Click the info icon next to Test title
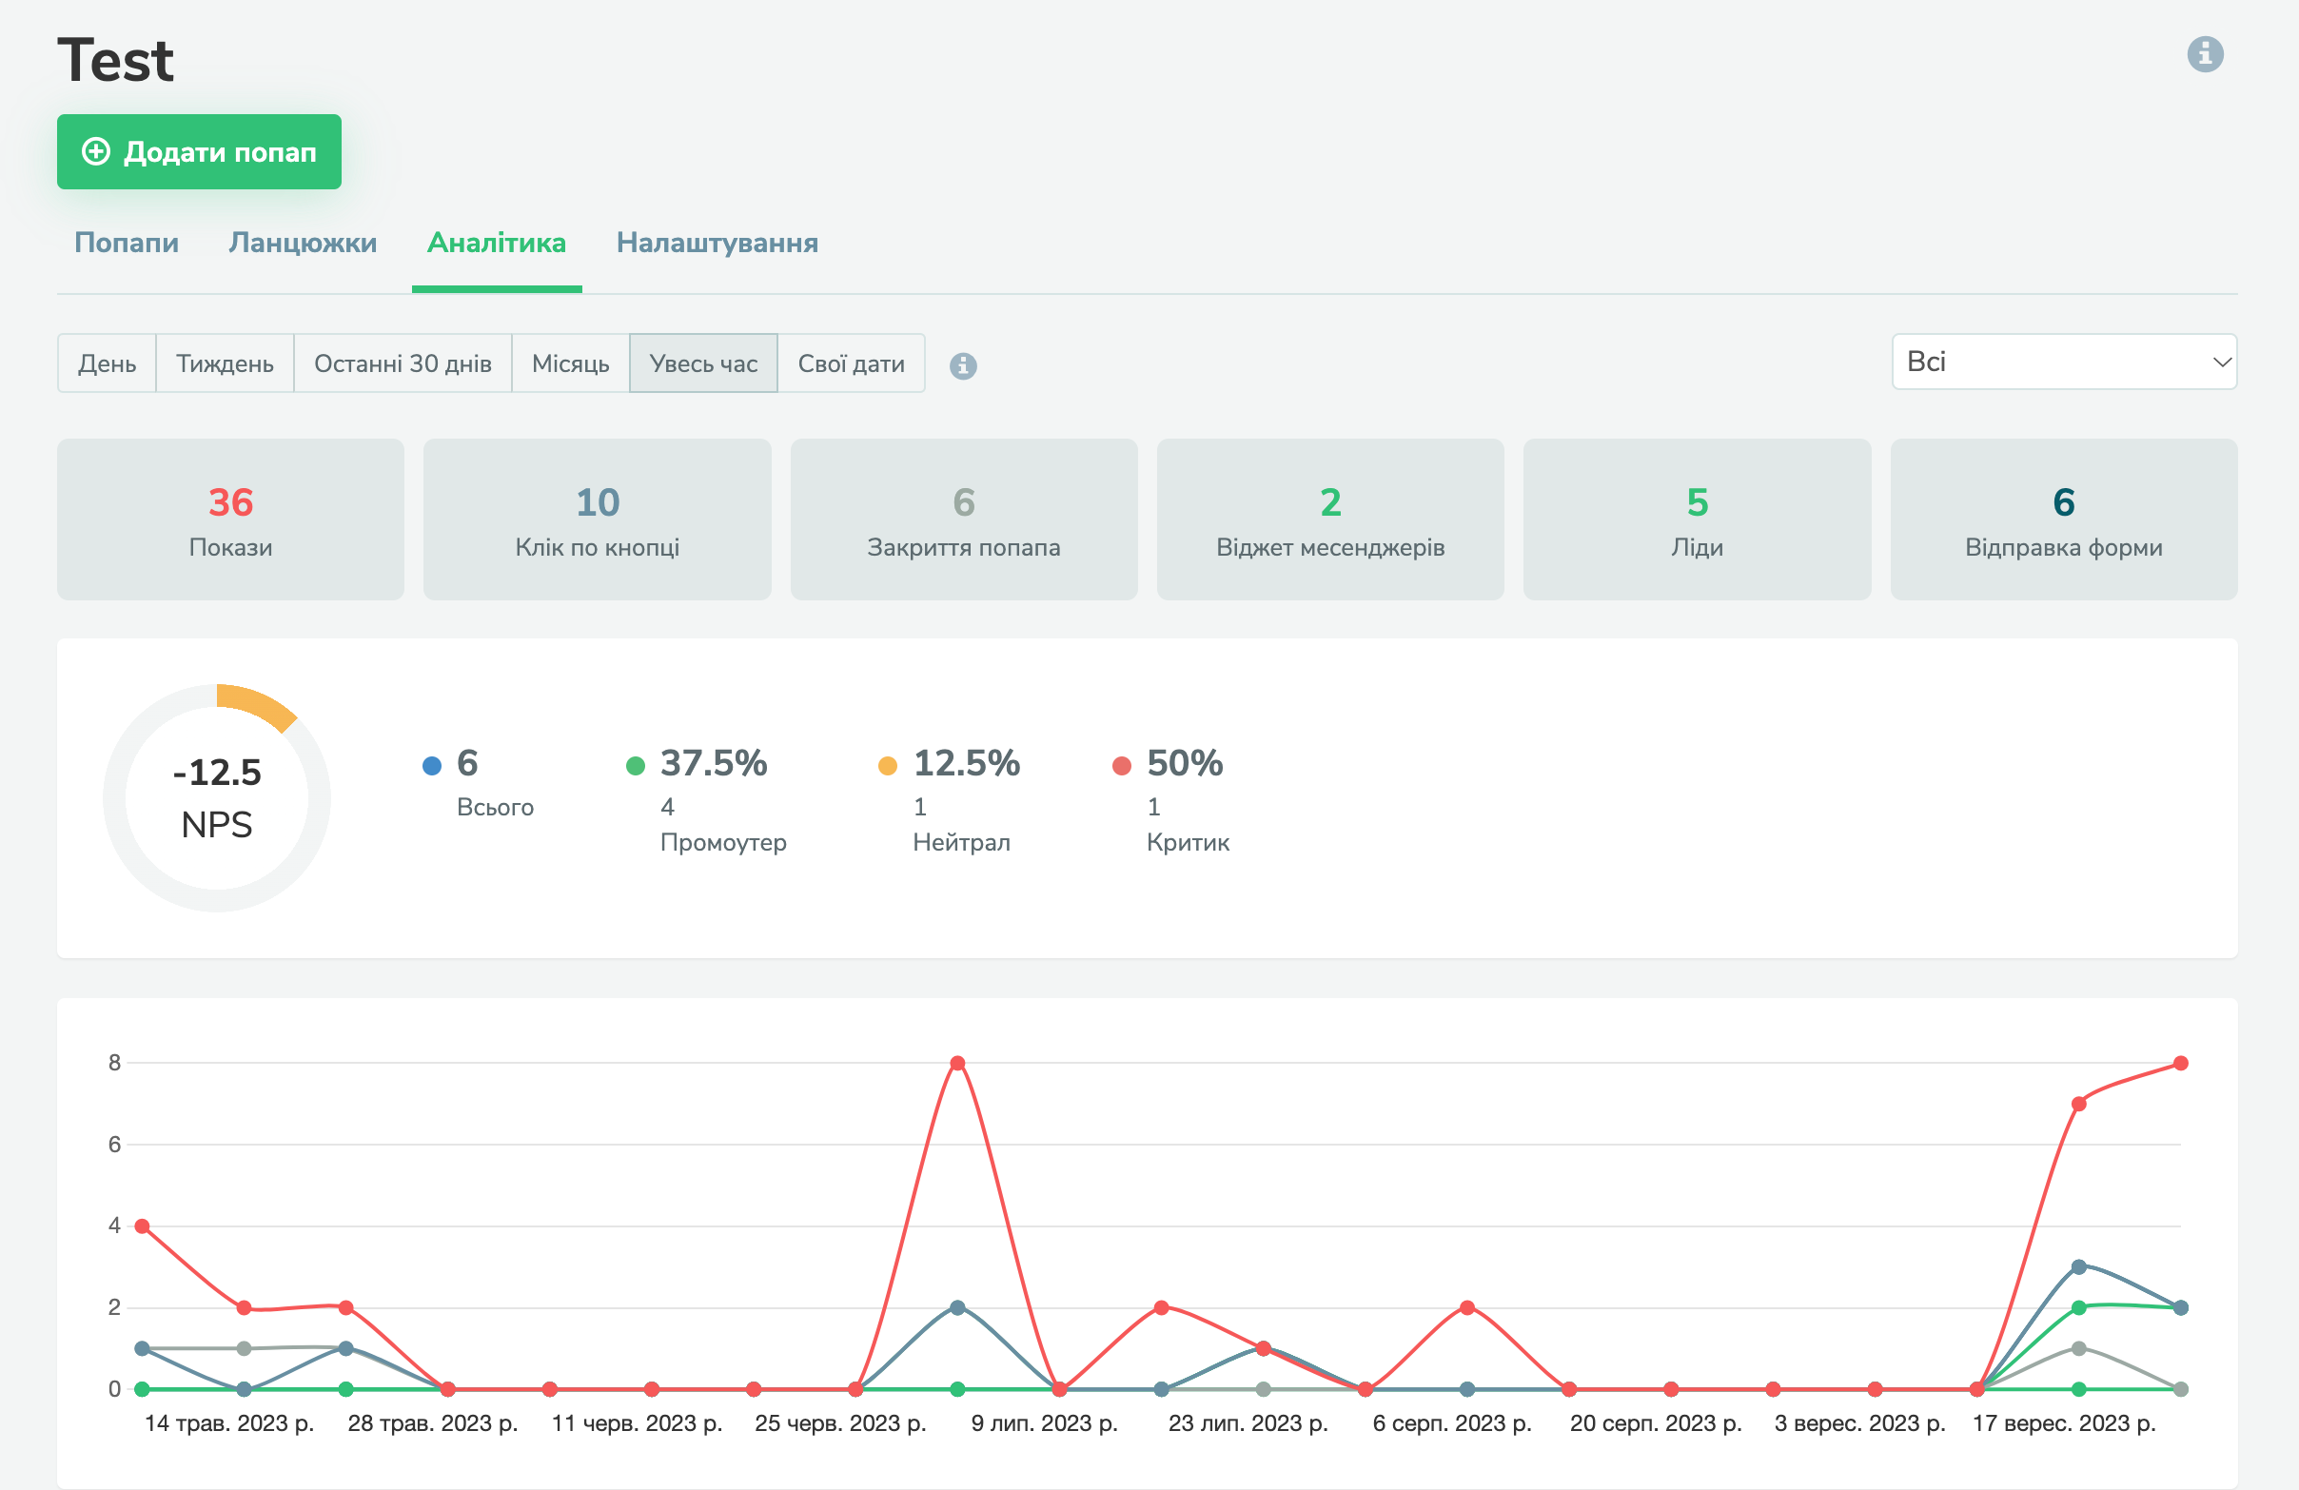Image resolution: width=2299 pixels, height=1490 pixels. pos(2205,54)
